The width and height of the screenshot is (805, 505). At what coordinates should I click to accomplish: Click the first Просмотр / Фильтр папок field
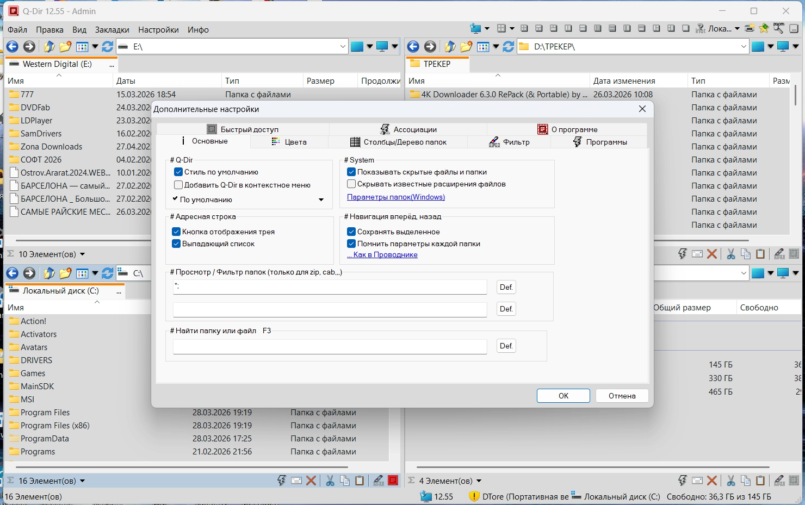[x=330, y=286]
